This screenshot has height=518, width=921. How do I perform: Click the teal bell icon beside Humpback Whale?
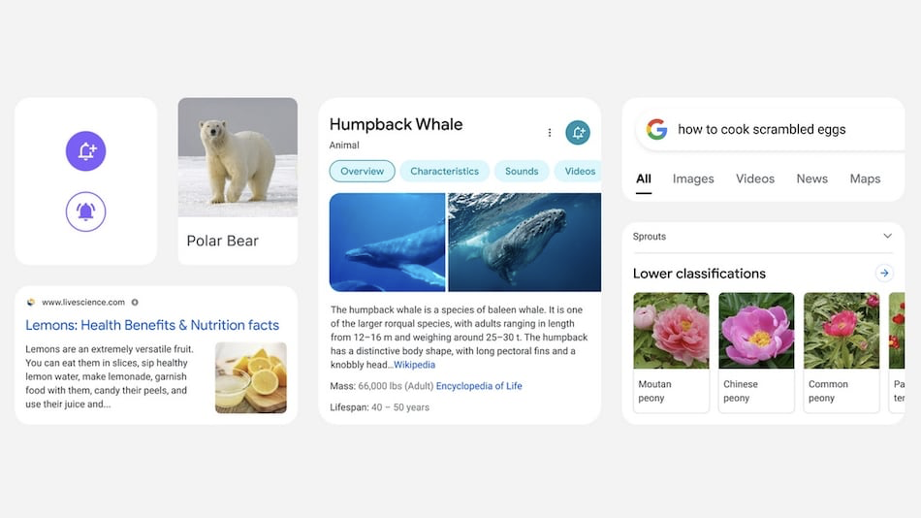(578, 133)
